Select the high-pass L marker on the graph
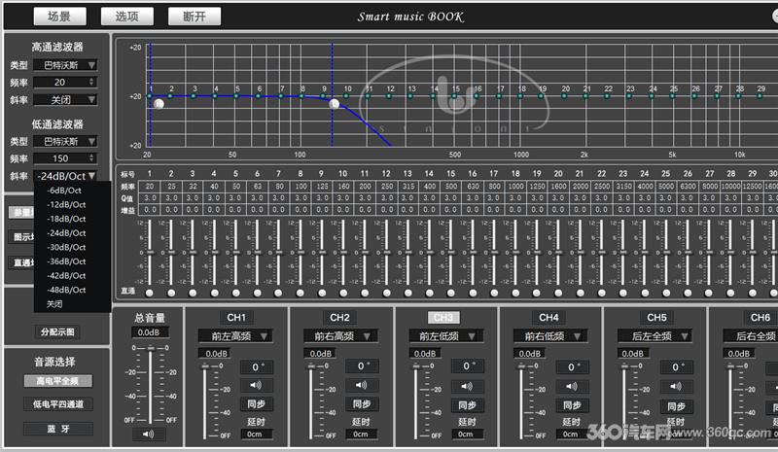Viewport: 778px width, 452px height. [159, 104]
